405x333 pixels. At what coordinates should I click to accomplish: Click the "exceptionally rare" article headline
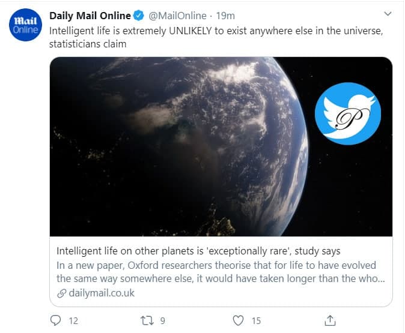coord(198,250)
